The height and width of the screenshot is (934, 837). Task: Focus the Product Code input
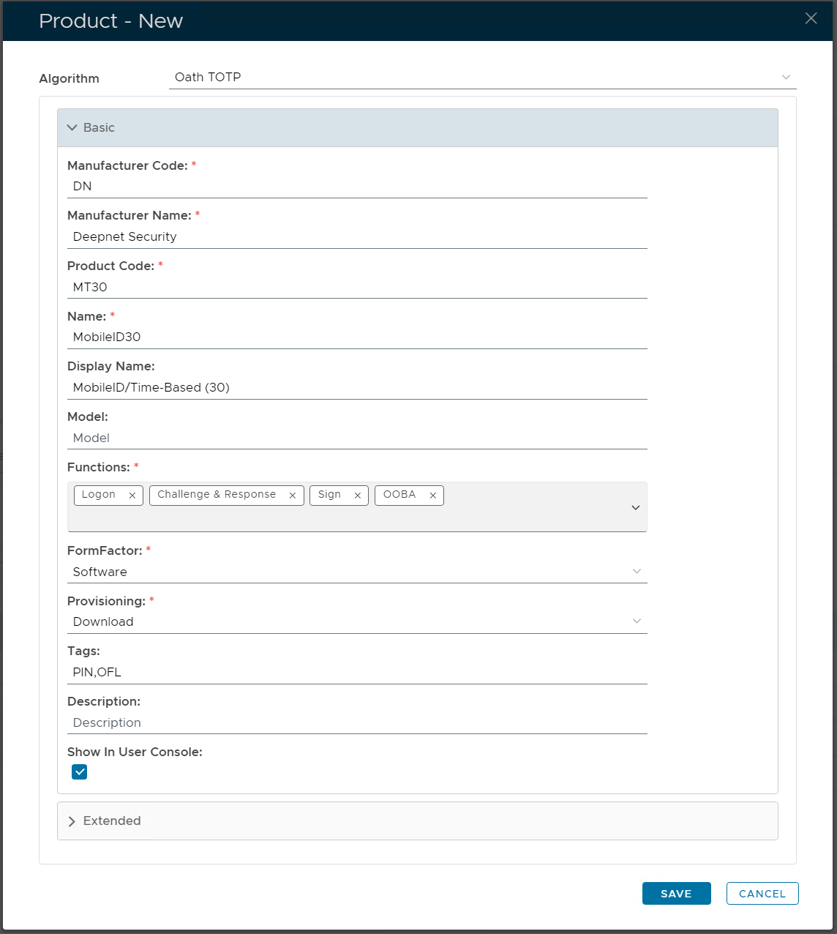pyautogui.click(x=357, y=287)
